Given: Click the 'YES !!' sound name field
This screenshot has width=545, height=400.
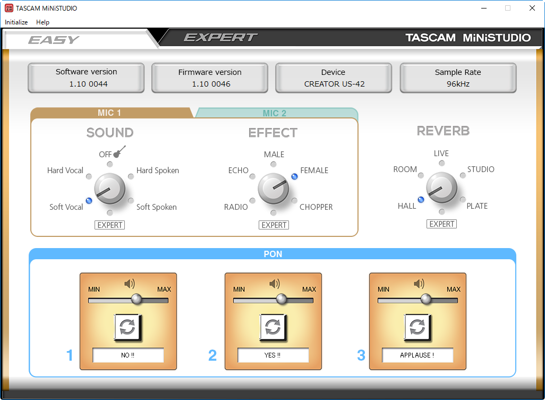Looking at the screenshot, I should coord(273,355).
